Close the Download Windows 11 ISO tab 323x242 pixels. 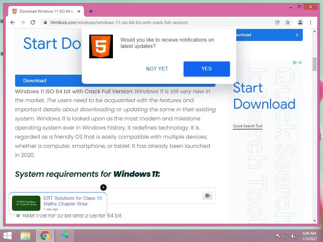pos(79,11)
